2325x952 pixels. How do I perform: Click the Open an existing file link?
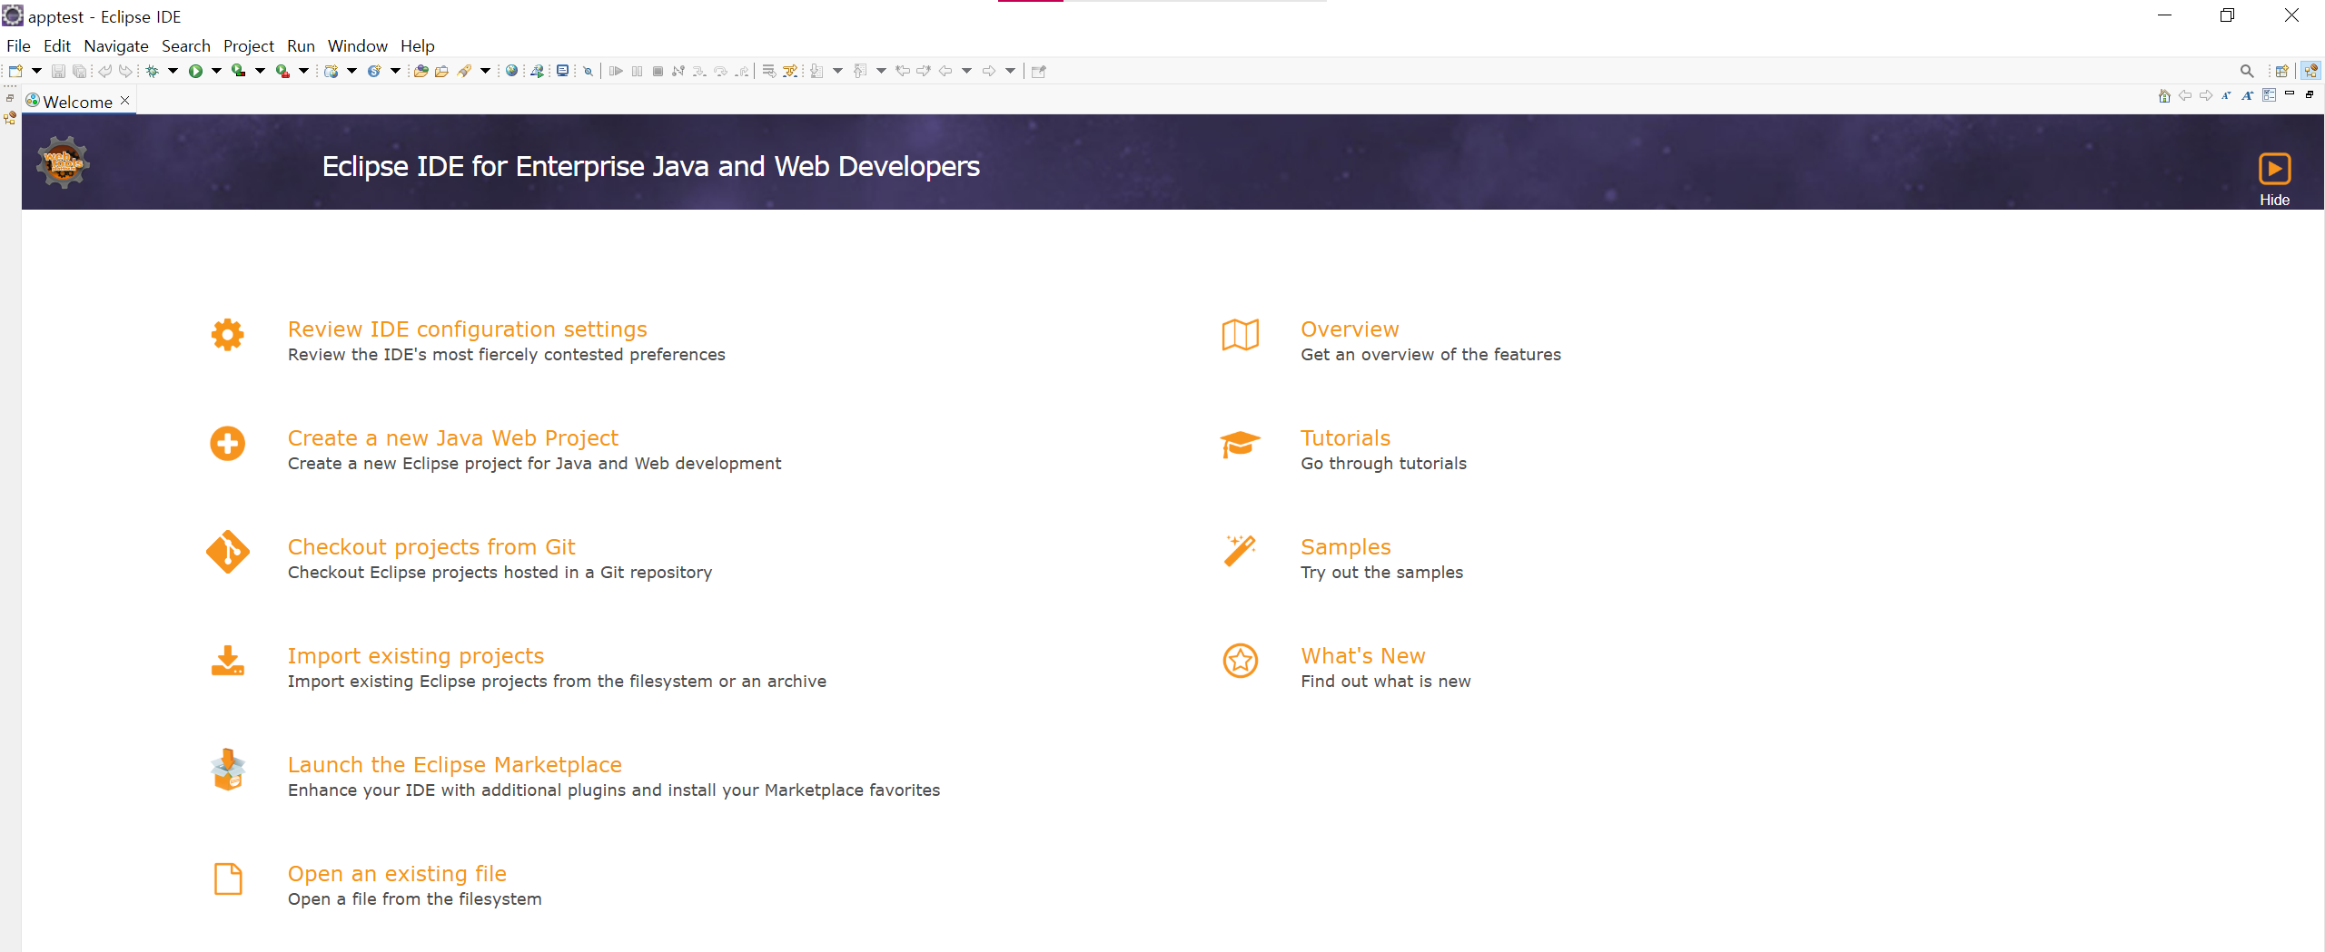(x=397, y=873)
